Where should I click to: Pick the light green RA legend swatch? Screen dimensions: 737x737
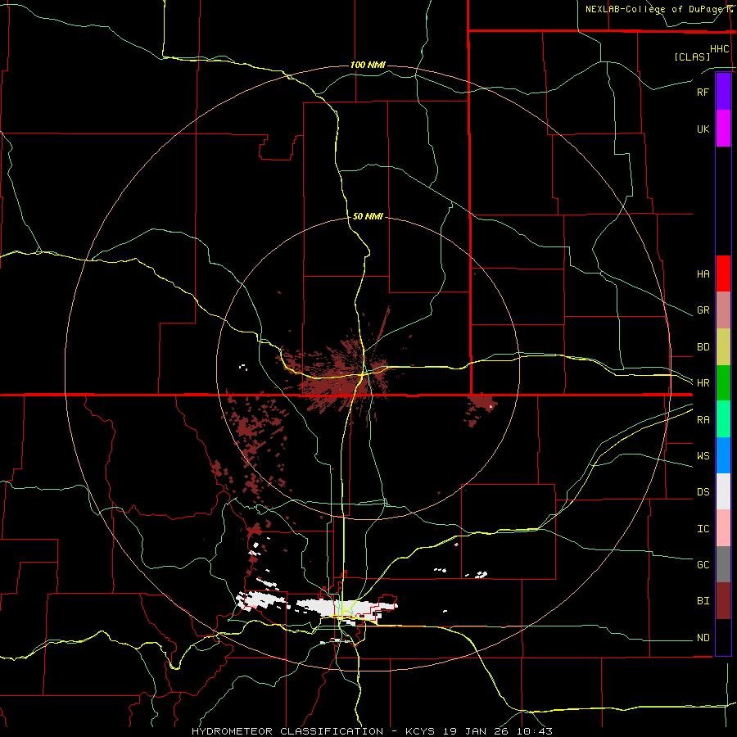pyautogui.click(x=723, y=419)
